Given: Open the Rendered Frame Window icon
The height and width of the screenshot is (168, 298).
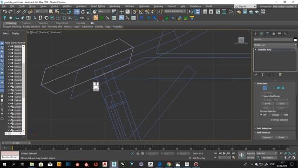Looking at the screenshot, I should pyautogui.click(x=245, y=12).
